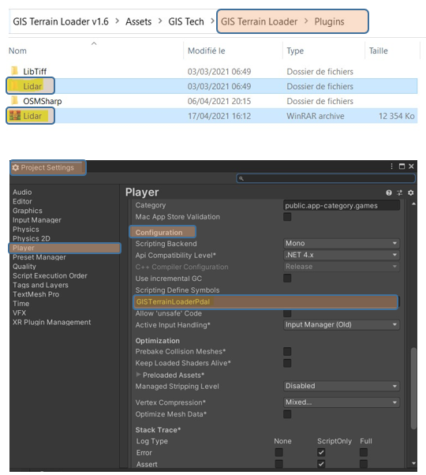Select the Lidar folder icon

pos(14,86)
